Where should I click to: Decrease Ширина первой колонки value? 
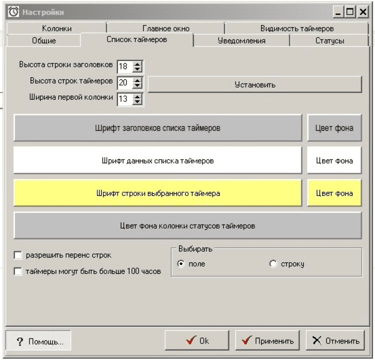pos(137,101)
